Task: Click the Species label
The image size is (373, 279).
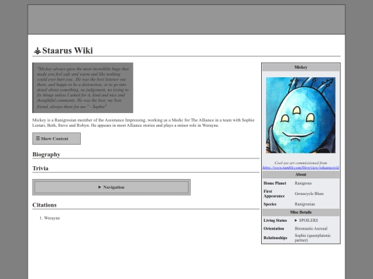Action: point(270,204)
